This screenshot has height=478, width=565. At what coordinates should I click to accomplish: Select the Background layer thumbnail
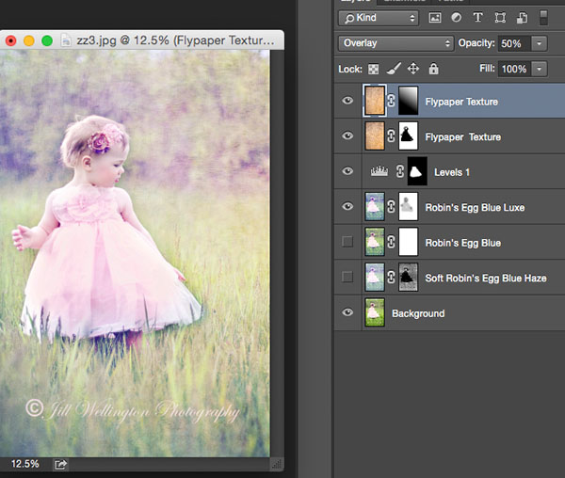coord(375,312)
